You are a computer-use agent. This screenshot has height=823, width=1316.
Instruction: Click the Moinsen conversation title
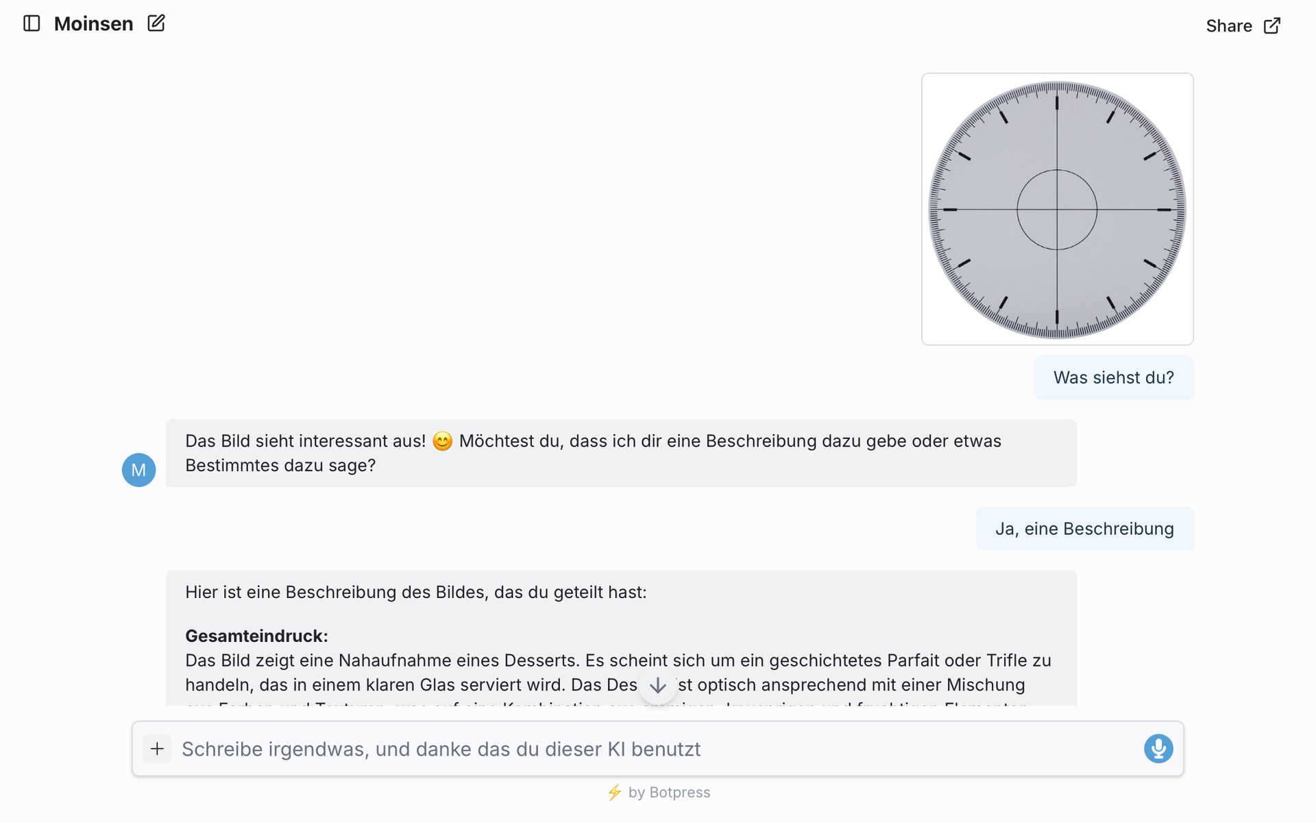[93, 24]
